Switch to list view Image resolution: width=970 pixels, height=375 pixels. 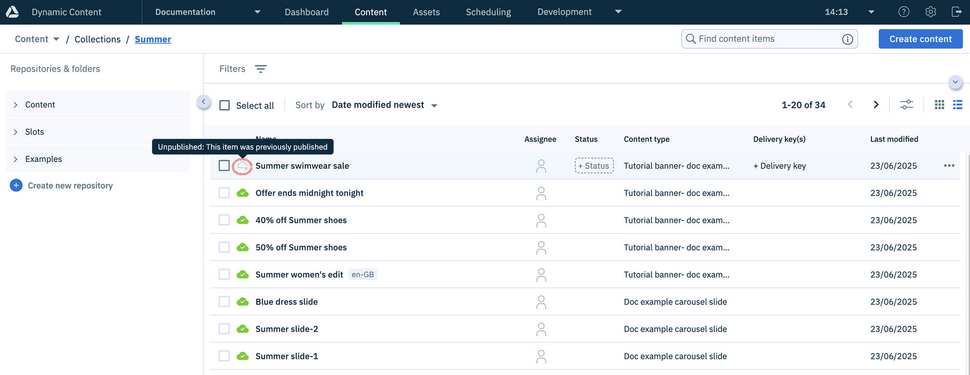coord(958,105)
